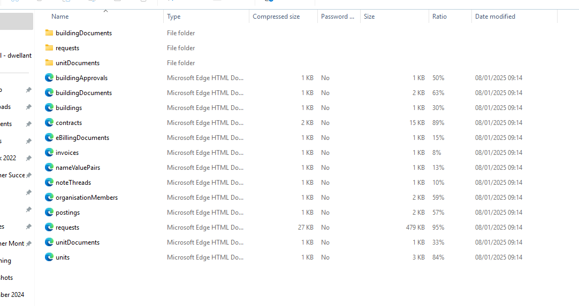Click the Password column header

coord(337,17)
